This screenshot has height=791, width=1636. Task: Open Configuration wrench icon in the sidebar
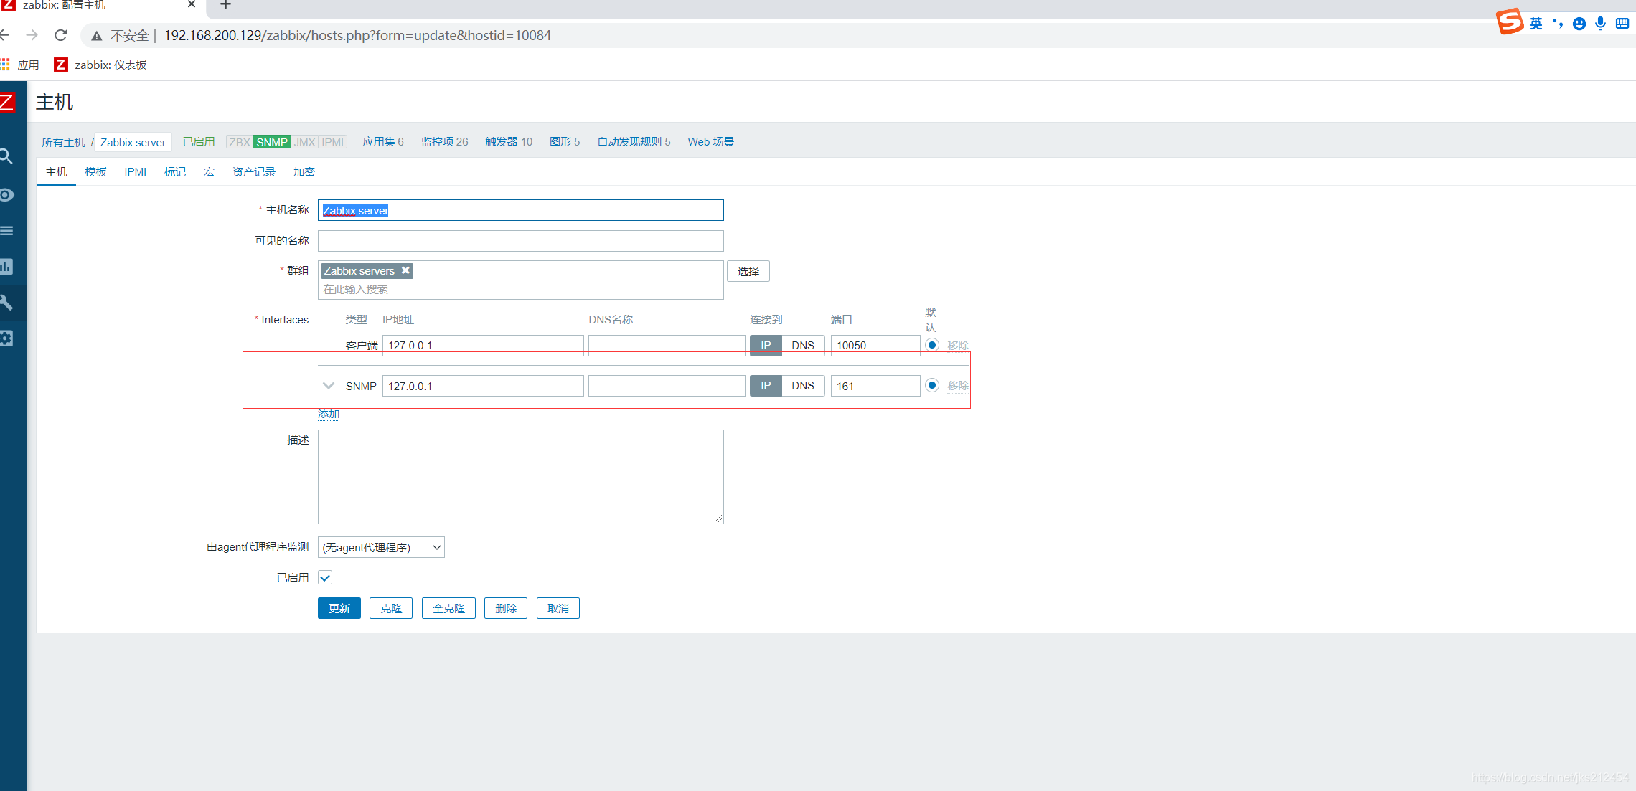(x=6, y=303)
